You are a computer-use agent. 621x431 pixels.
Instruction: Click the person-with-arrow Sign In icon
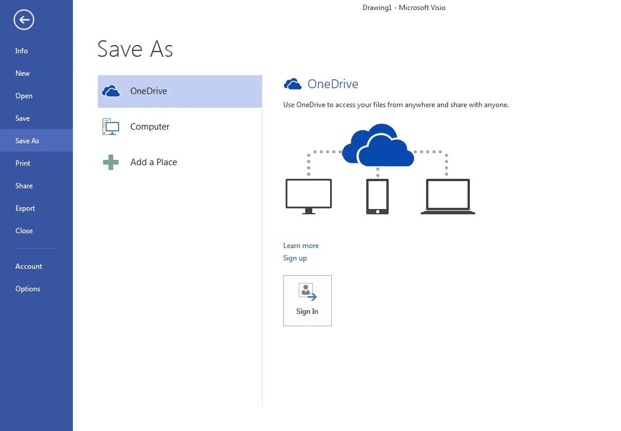tap(308, 292)
